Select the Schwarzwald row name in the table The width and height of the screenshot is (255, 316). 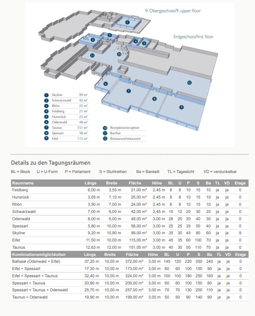pos(24,211)
